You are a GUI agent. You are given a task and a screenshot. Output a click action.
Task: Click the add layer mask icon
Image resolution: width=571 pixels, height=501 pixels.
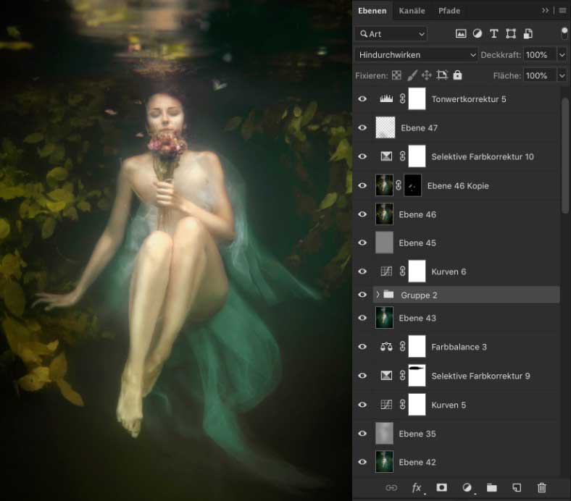[x=441, y=488]
